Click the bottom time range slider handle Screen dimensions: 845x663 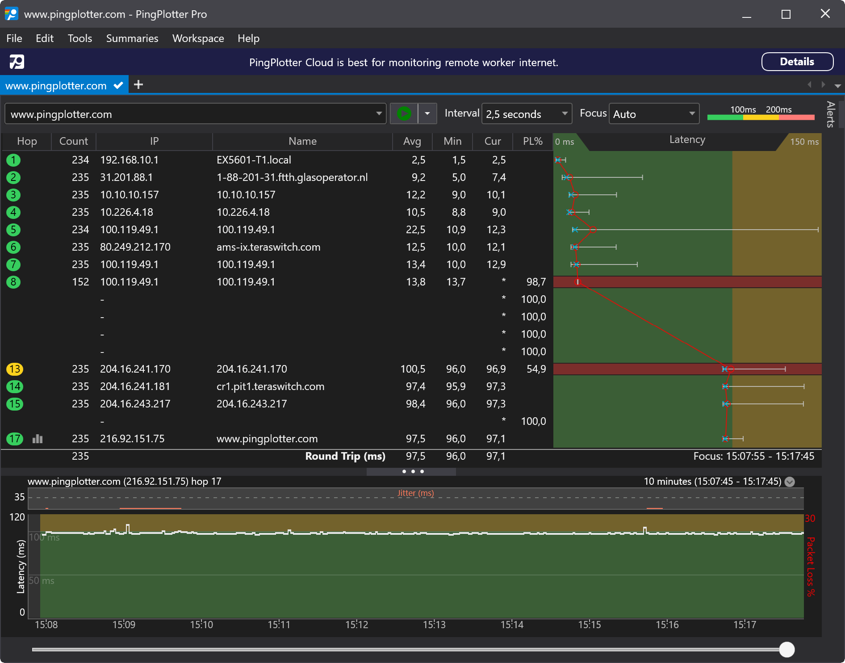coord(787,649)
